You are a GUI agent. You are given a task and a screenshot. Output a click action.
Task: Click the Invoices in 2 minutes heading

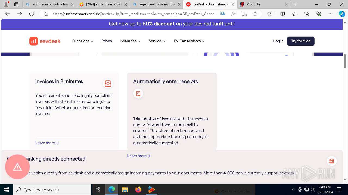59,82
